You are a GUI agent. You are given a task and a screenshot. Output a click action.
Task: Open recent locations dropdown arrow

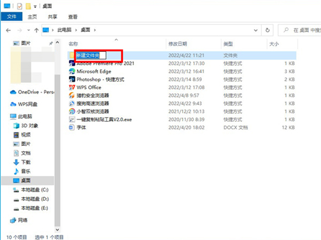click(x=29, y=30)
